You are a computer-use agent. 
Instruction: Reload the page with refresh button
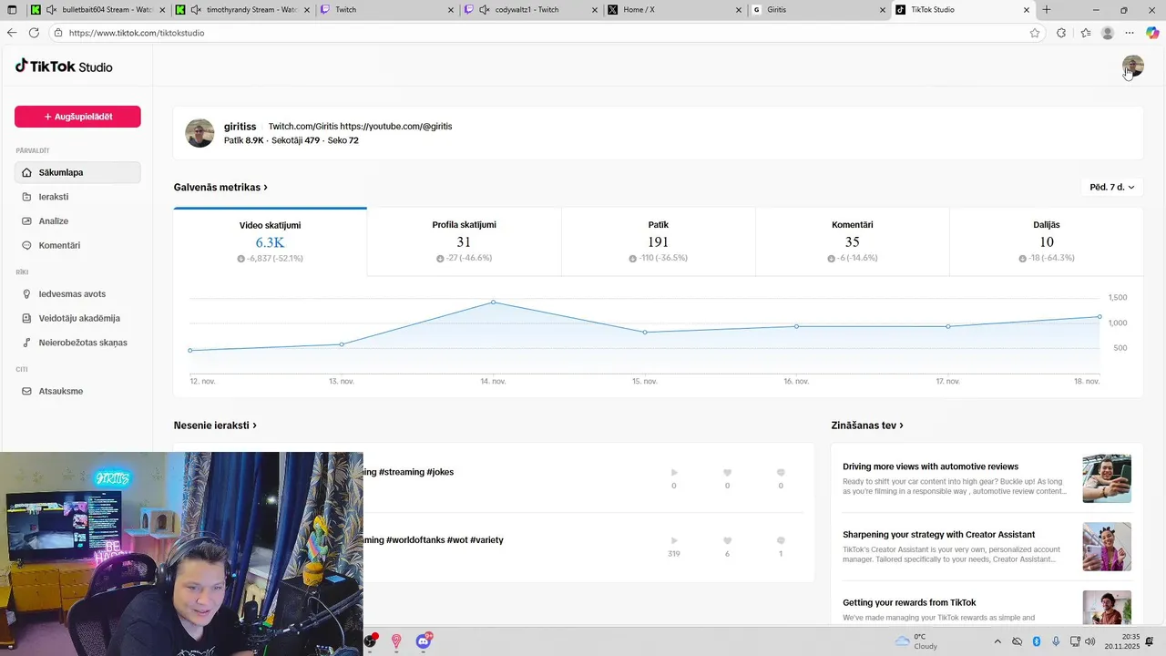click(34, 33)
